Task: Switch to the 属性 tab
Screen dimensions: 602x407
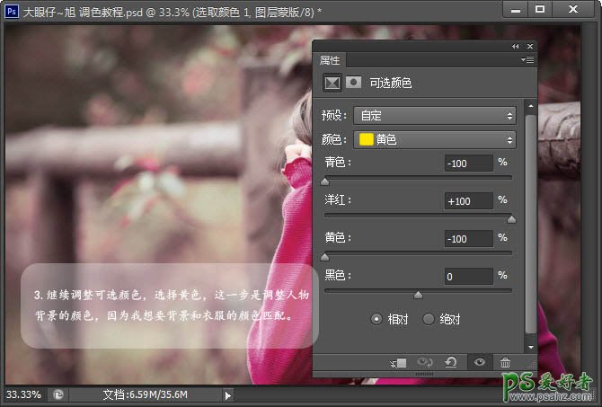Action: pos(330,60)
